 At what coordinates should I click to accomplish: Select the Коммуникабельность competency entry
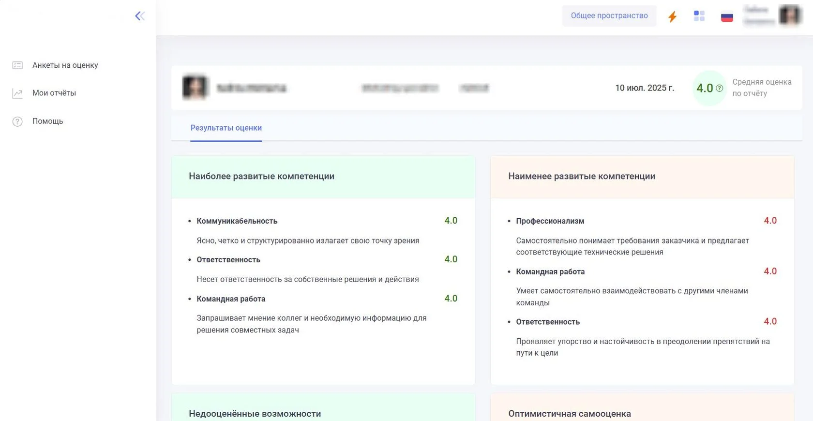[237, 221]
